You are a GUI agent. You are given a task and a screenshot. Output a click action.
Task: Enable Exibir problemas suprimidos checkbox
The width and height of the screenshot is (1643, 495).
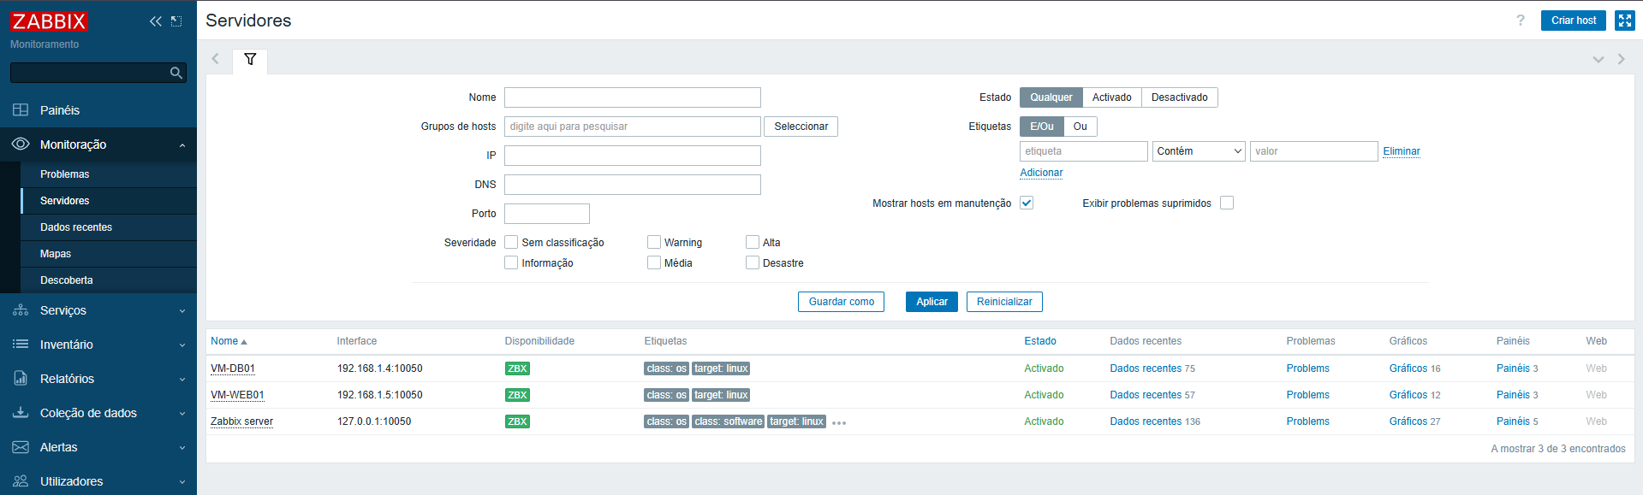pos(1226,203)
